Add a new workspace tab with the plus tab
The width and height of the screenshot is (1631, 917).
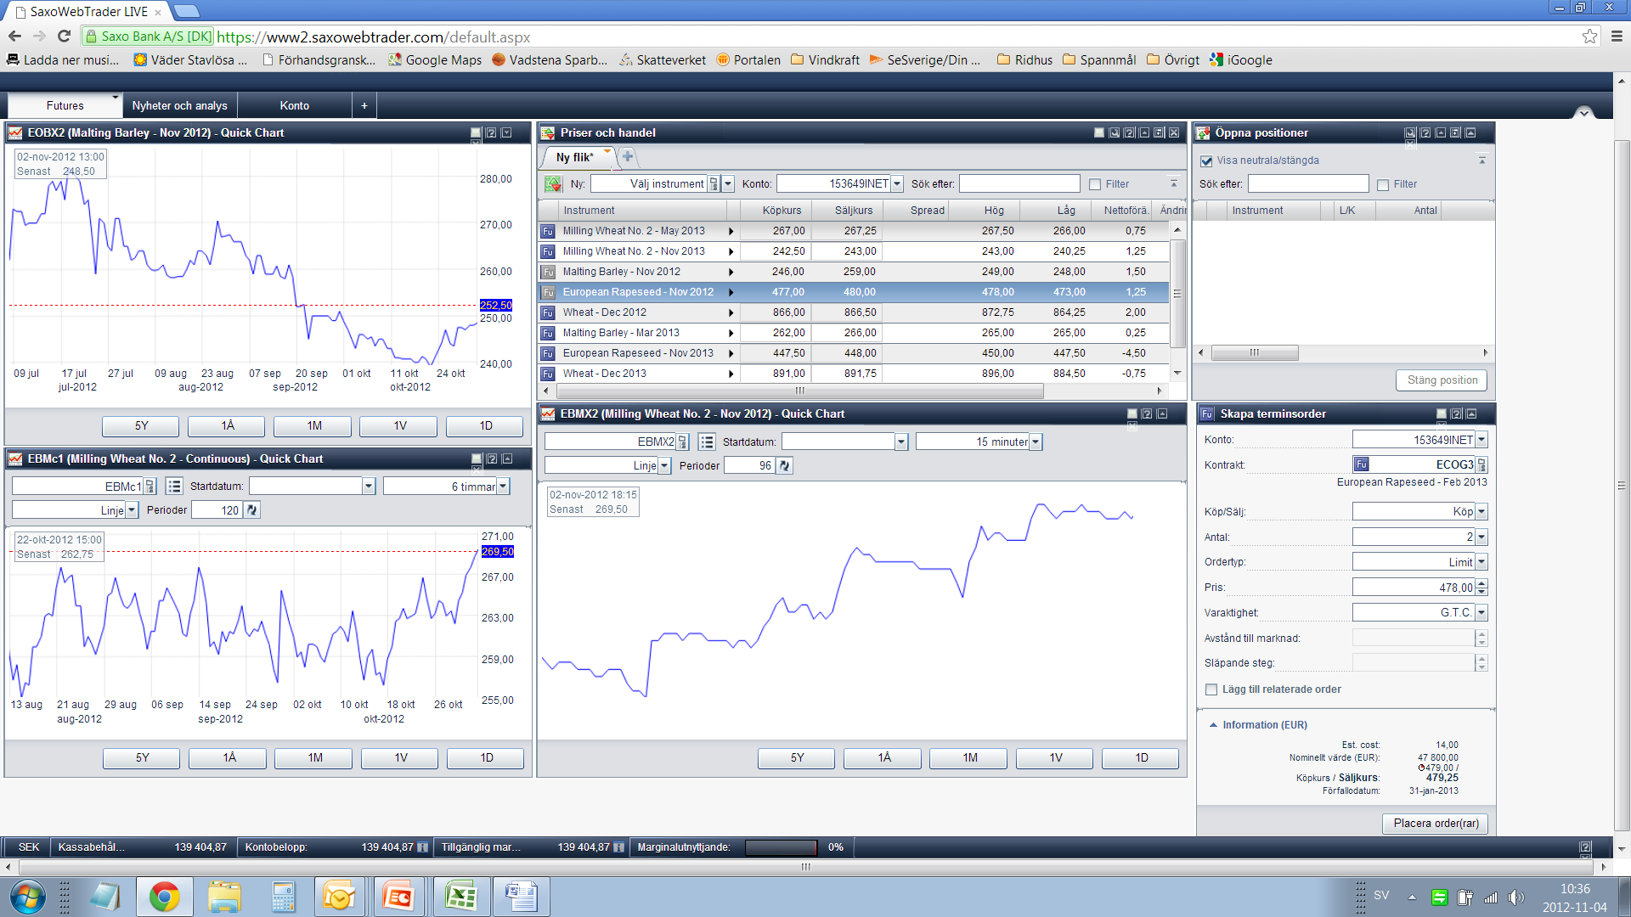[x=364, y=105]
